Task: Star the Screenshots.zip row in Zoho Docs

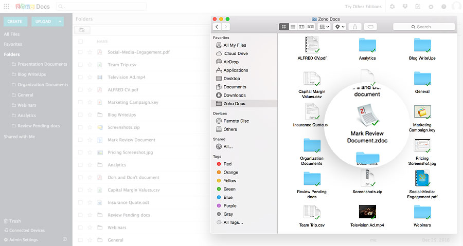Action: 90,127
